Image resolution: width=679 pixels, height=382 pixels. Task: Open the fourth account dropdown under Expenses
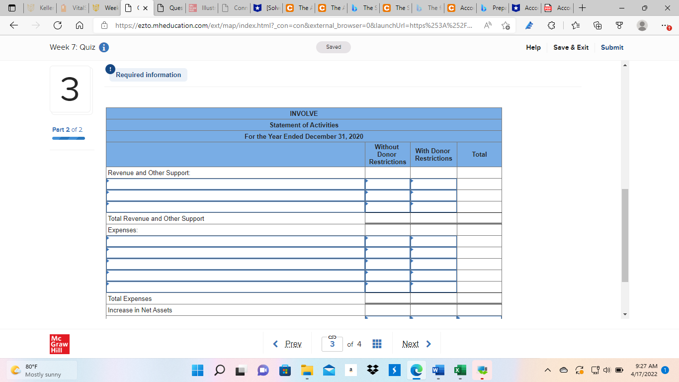coord(236,276)
